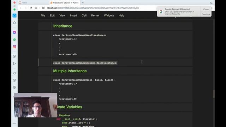Viewport: 226px width, 127px height.
Task: Click the localhost address bar
Action: pos(93,8)
